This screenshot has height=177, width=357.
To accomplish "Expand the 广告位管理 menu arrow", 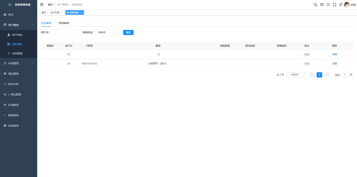I will point(32,94).
